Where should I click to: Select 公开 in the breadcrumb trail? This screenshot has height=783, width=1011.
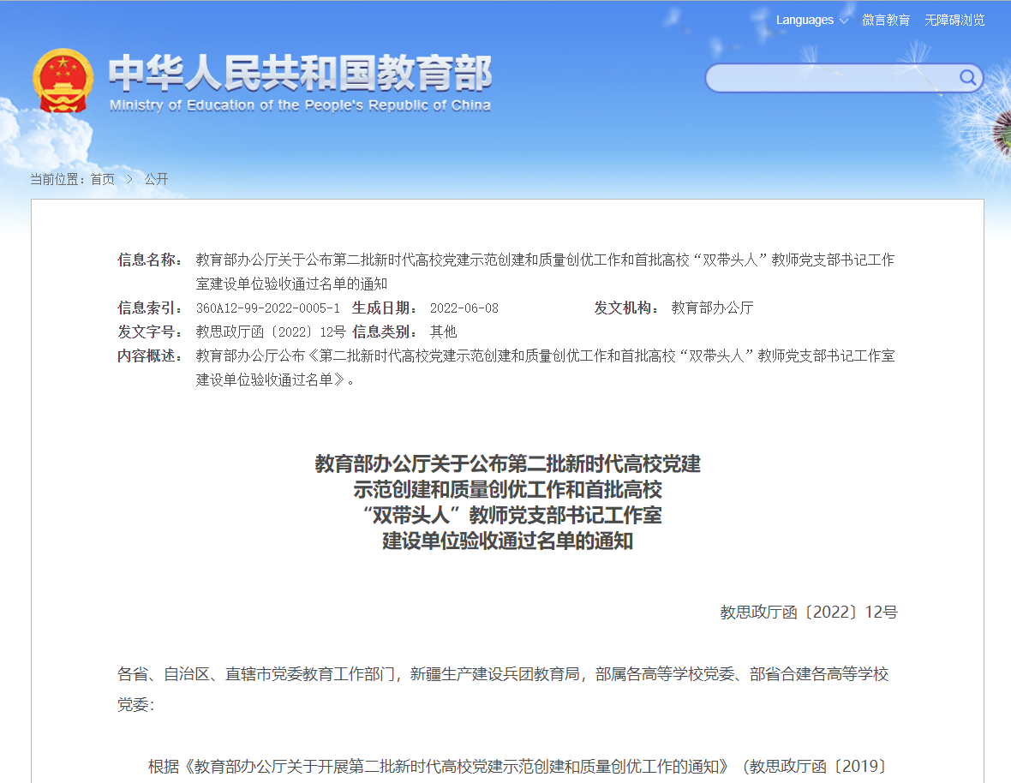[x=156, y=179]
